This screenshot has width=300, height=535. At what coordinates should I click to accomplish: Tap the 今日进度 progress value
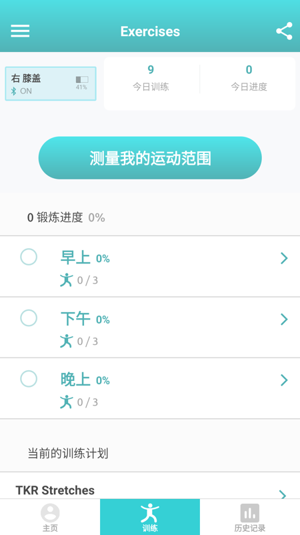[249, 69]
